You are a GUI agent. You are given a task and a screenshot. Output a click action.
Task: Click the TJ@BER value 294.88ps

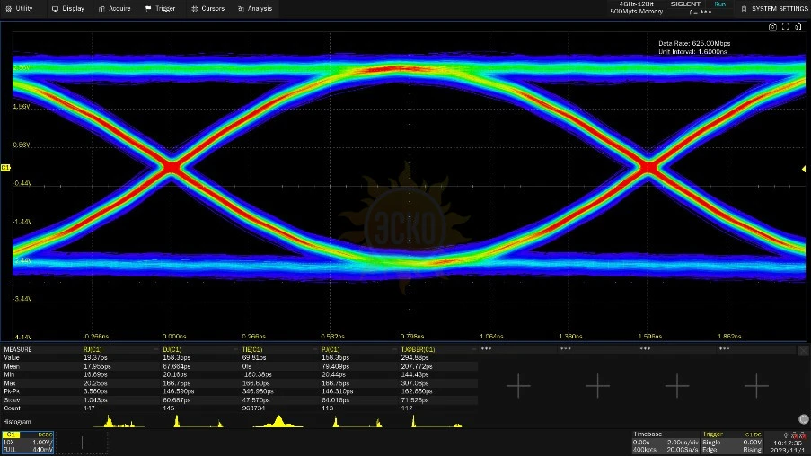point(415,358)
